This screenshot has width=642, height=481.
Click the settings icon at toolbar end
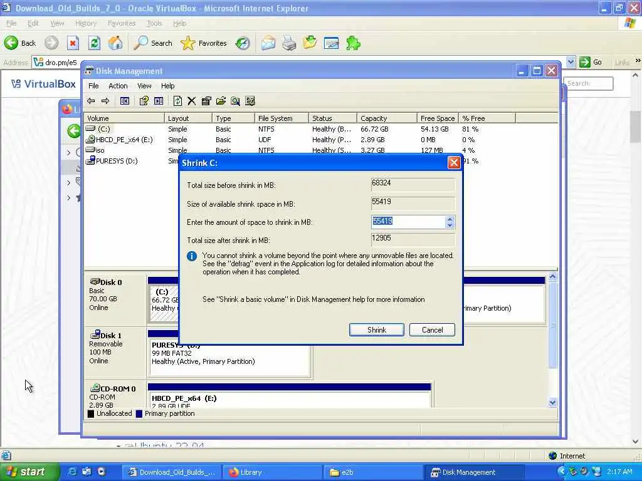[x=250, y=101]
